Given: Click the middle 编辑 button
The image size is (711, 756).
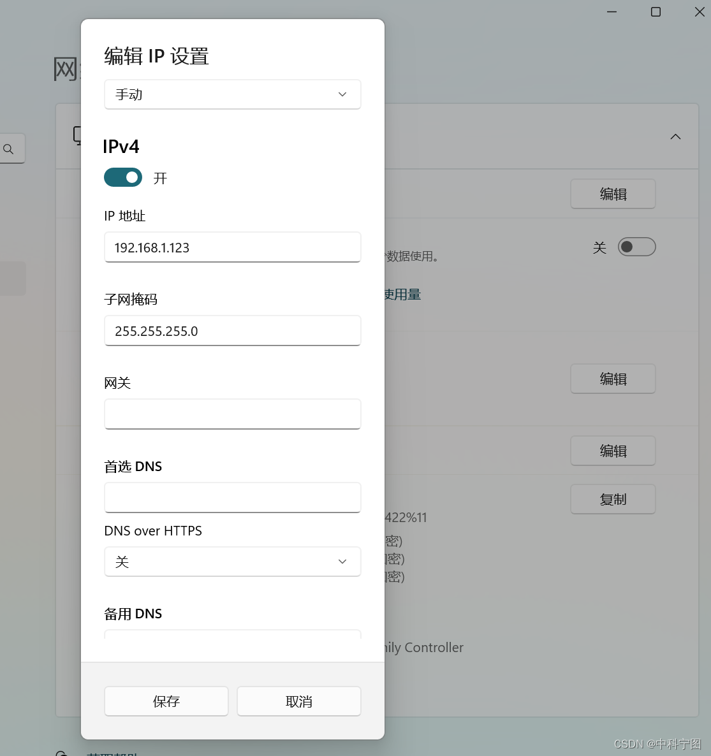Looking at the screenshot, I should [x=612, y=378].
